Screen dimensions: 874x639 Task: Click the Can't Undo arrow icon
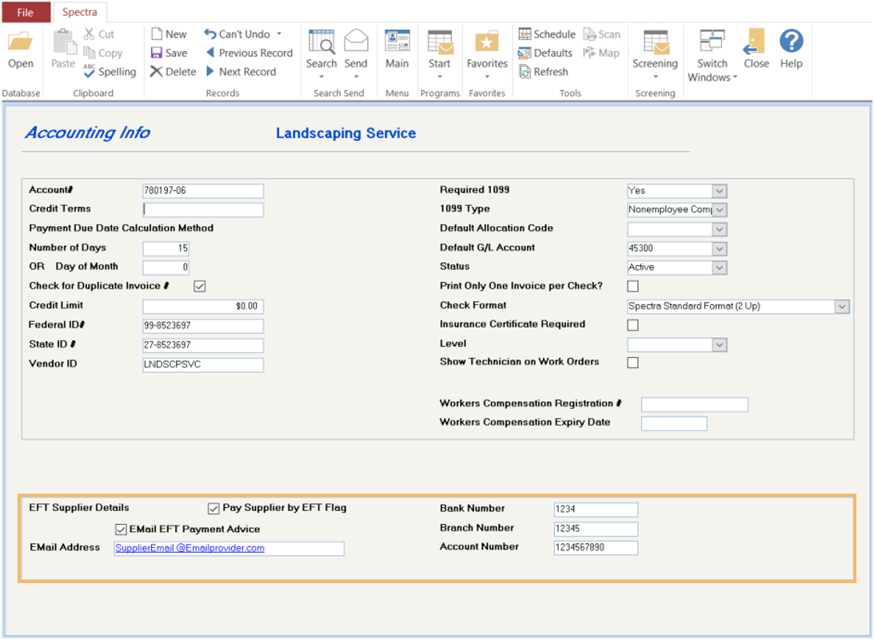pyautogui.click(x=210, y=34)
